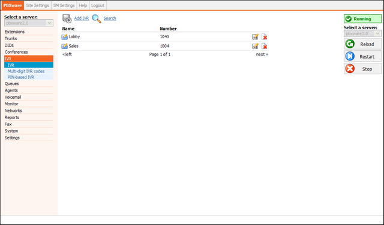This screenshot has width=384, height=225.
Task: Open Networks in the sidebar
Action: tap(29, 111)
